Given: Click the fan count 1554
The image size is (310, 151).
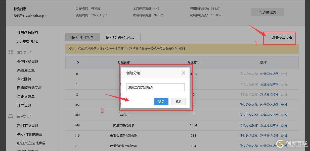Looking at the screenshot, I should point(193,125).
